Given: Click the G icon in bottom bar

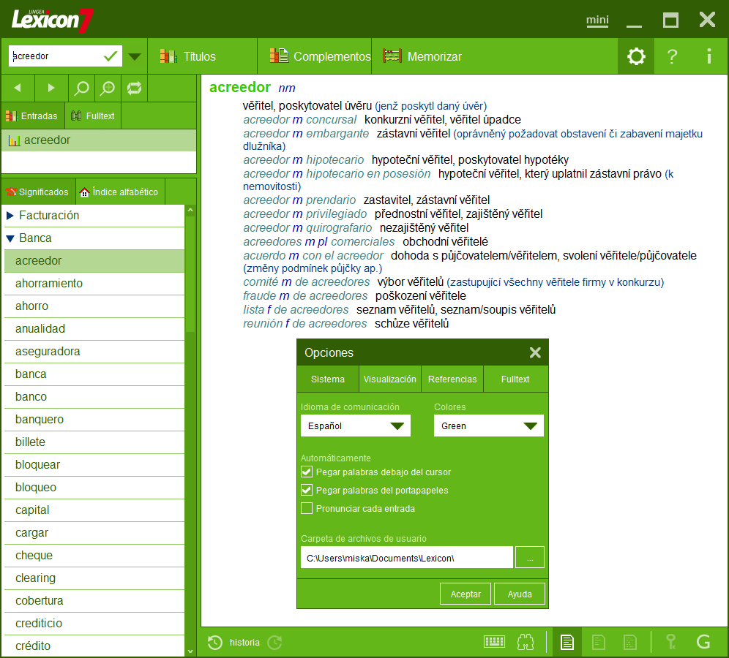Looking at the screenshot, I should point(703,642).
